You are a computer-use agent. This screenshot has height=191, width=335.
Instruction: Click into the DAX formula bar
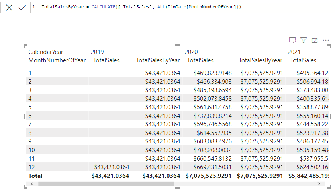183,8
